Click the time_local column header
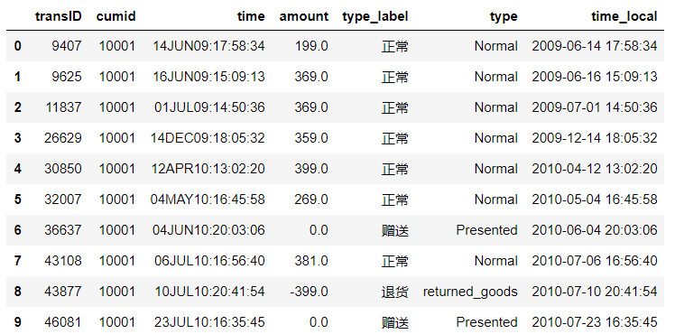The image size is (675, 334). coord(624,16)
